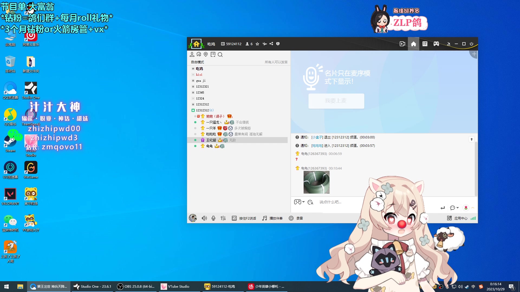Click the 吃吃吃 username link in the notice

317,146
